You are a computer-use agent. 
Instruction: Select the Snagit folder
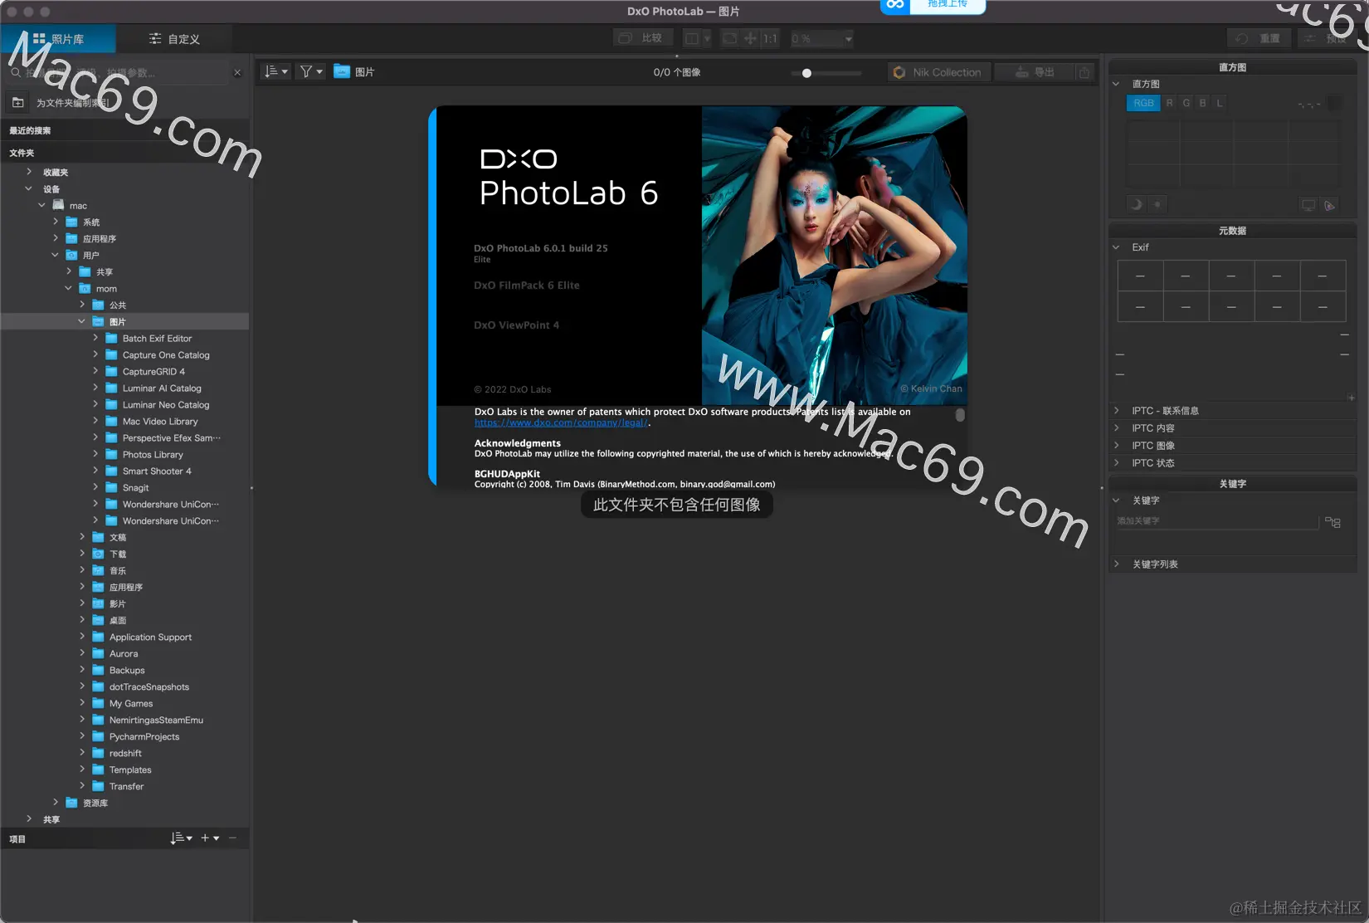(135, 488)
